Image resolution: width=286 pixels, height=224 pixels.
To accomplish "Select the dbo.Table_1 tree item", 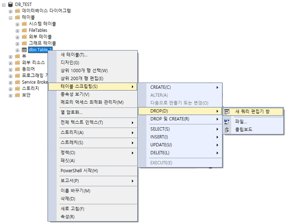I will 40,50.
